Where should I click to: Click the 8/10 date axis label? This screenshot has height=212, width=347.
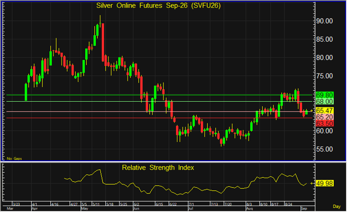point(264,204)
